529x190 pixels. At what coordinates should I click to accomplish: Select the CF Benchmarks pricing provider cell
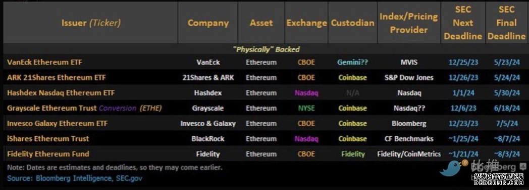point(409,139)
